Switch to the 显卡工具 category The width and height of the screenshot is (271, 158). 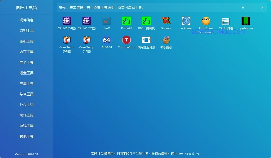coord(27,62)
